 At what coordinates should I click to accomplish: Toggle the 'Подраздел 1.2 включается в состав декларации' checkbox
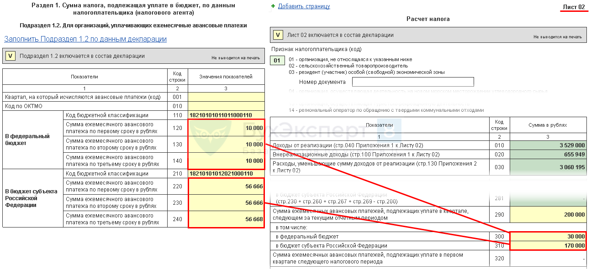point(10,56)
